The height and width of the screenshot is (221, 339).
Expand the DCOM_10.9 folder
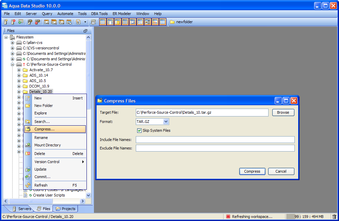[19, 86]
